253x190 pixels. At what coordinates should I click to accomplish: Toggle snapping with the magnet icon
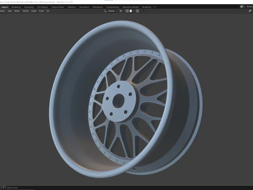click(x=127, y=11)
